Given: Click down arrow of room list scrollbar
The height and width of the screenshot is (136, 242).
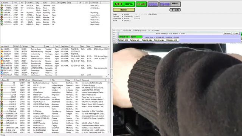Looking at the screenshot, I should click(x=109, y=132).
